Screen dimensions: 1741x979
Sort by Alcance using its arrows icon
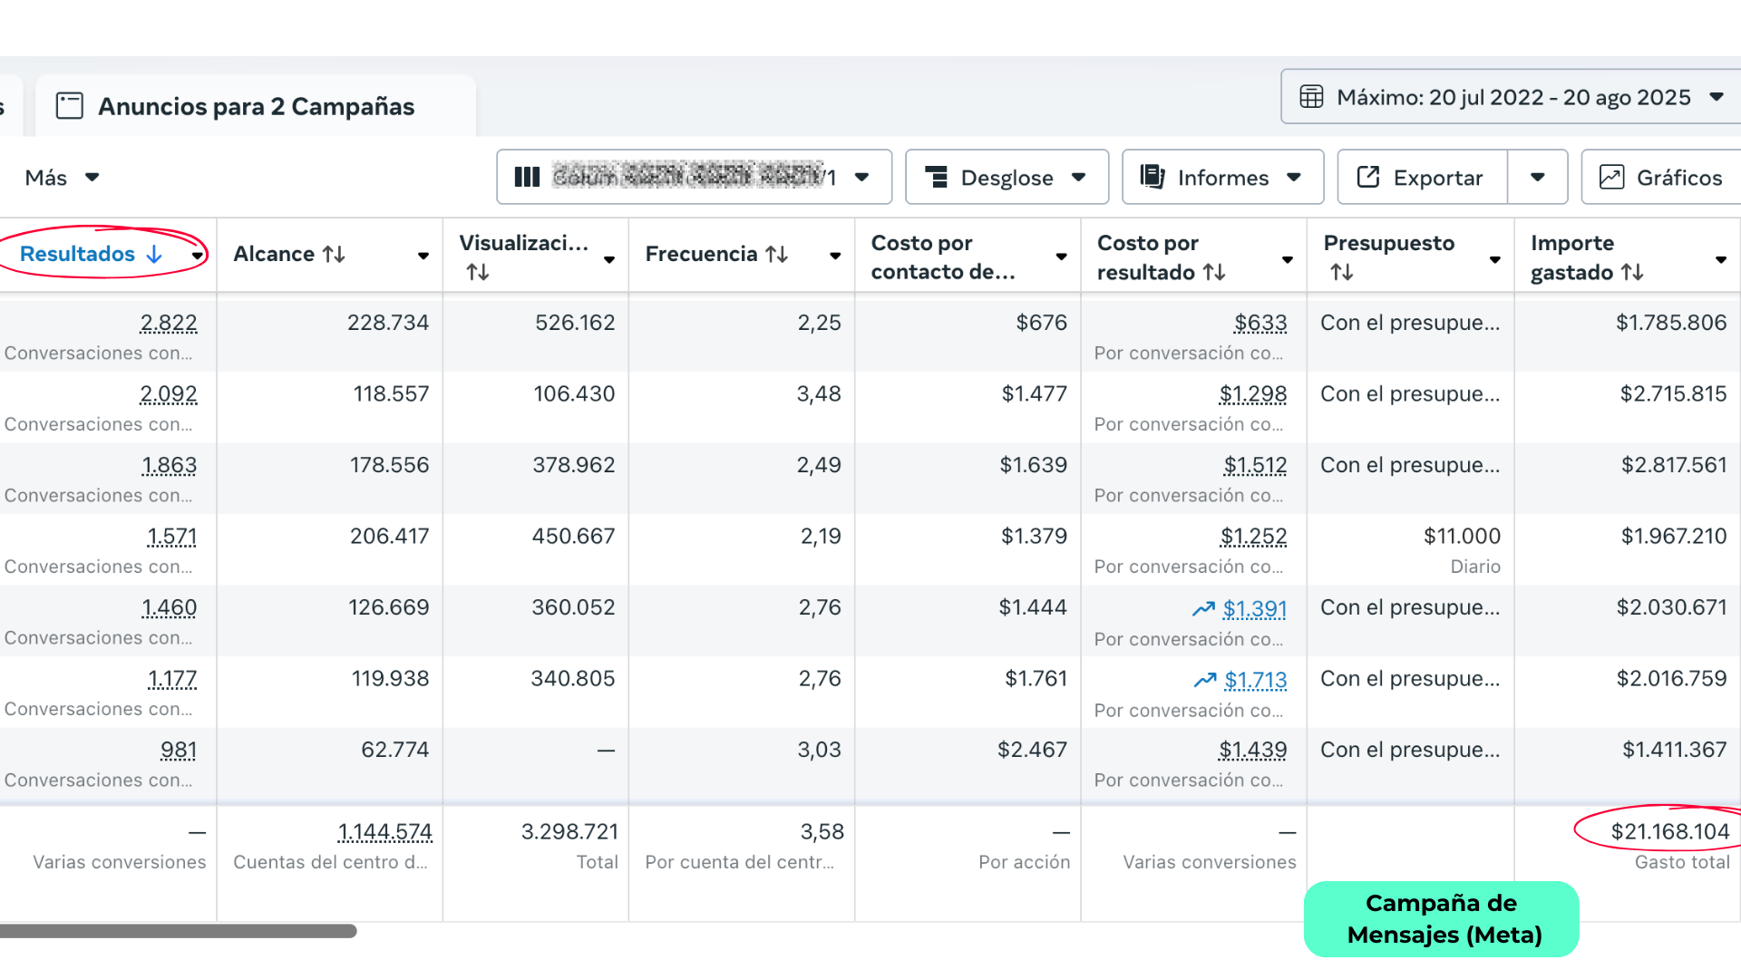[x=334, y=255]
